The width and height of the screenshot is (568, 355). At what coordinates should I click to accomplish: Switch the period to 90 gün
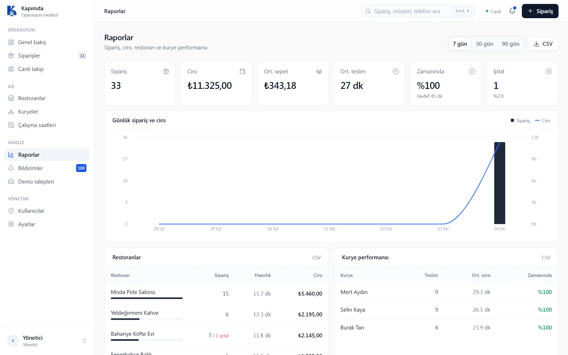(x=510, y=44)
